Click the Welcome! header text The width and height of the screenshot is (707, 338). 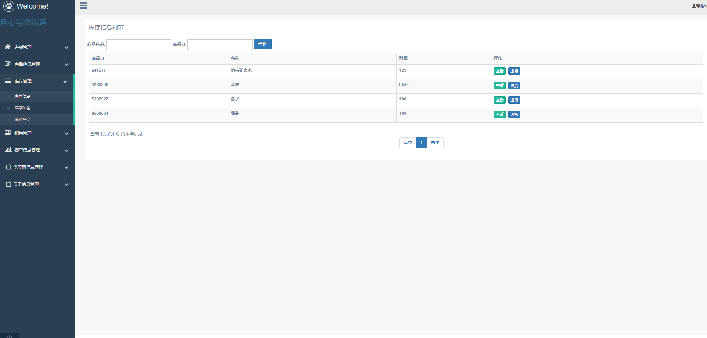click(32, 6)
